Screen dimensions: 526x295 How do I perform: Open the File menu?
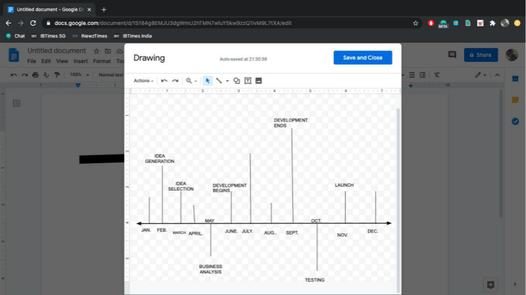31,61
